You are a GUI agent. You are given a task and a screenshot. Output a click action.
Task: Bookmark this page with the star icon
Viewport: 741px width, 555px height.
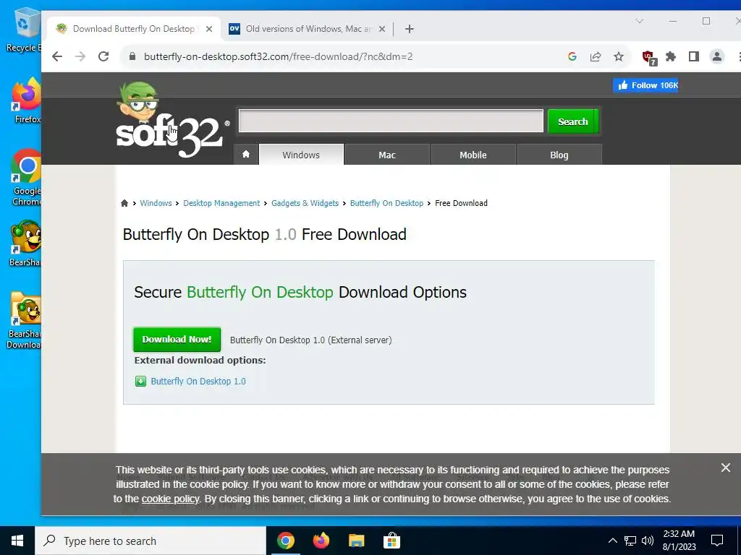[x=619, y=56]
